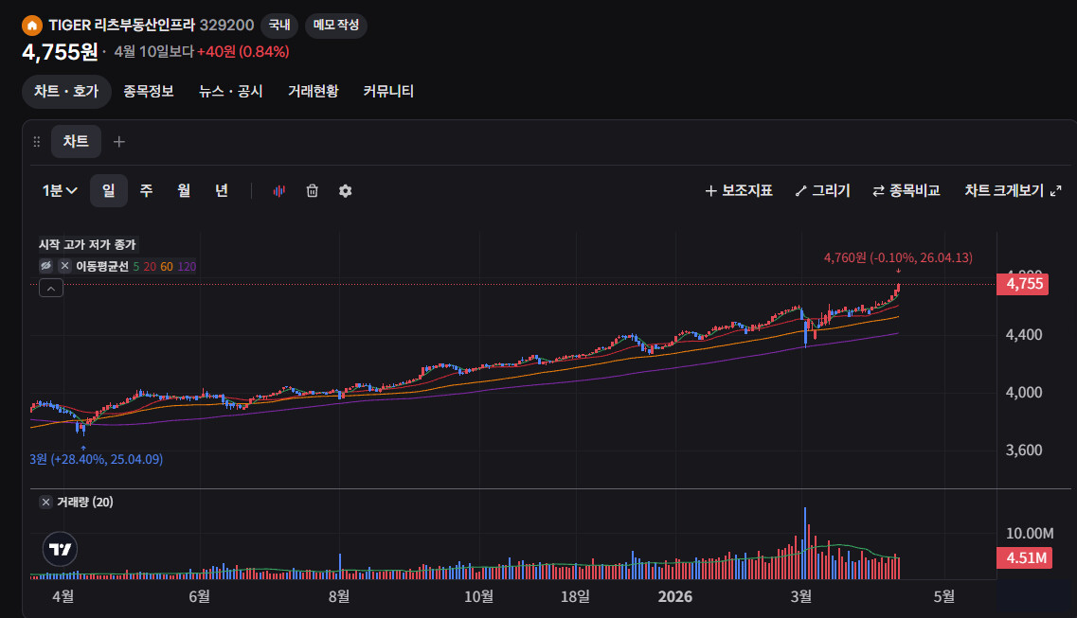
Task: Click the drag handle beside 차트 tab
Action: [37, 142]
